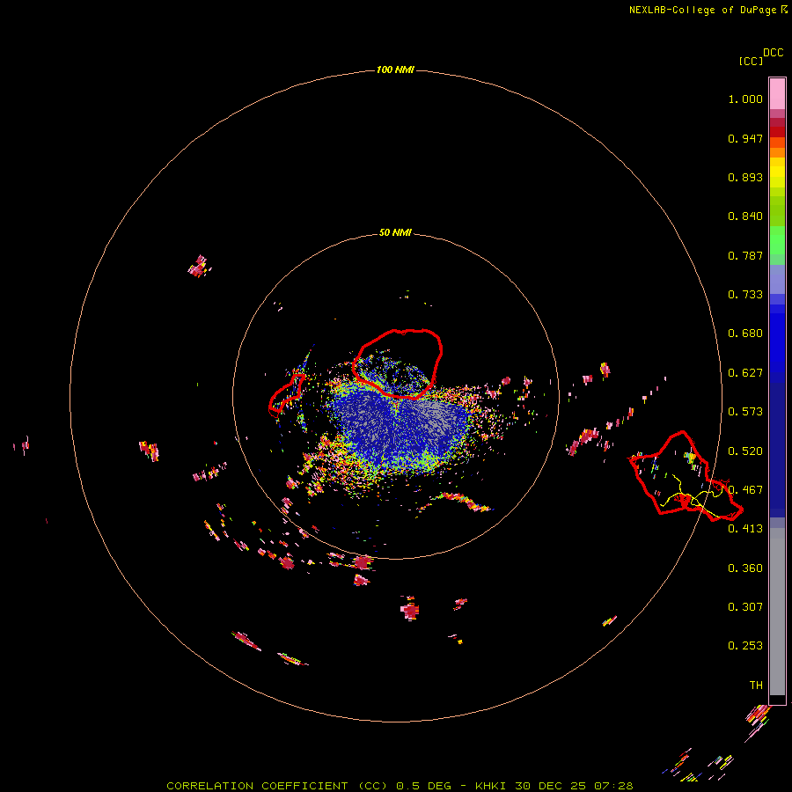This screenshot has height=792, width=792.
Task: Select the 0.413 legend value
Action: (x=745, y=529)
